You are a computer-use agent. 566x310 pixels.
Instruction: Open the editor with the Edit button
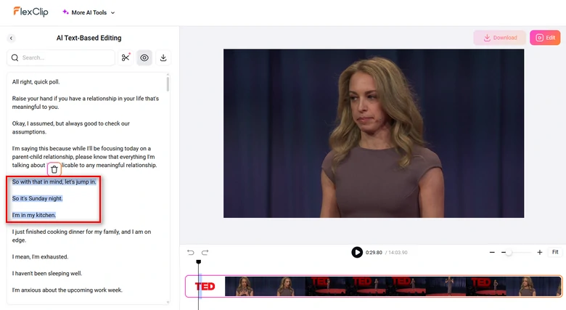pyautogui.click(x=545, y=38)
